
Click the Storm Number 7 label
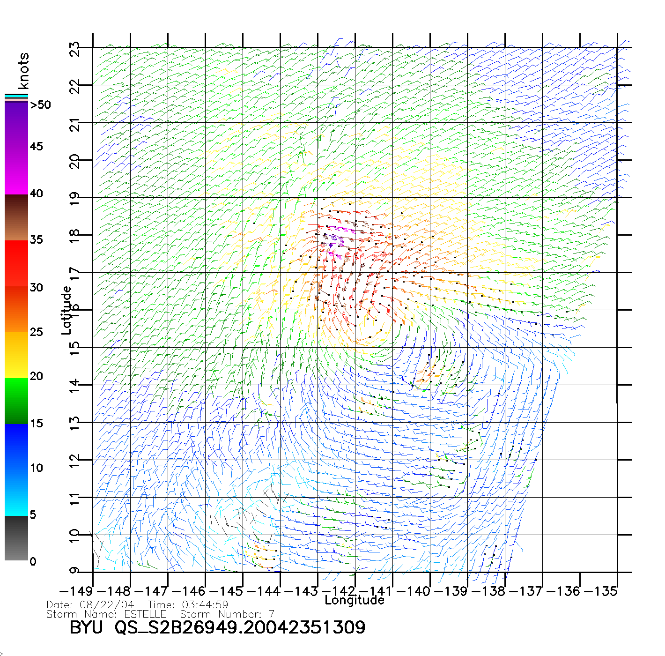(227, 614)
